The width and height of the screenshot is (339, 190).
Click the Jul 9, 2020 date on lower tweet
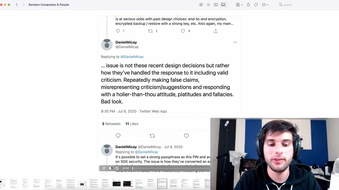point(173,147)
